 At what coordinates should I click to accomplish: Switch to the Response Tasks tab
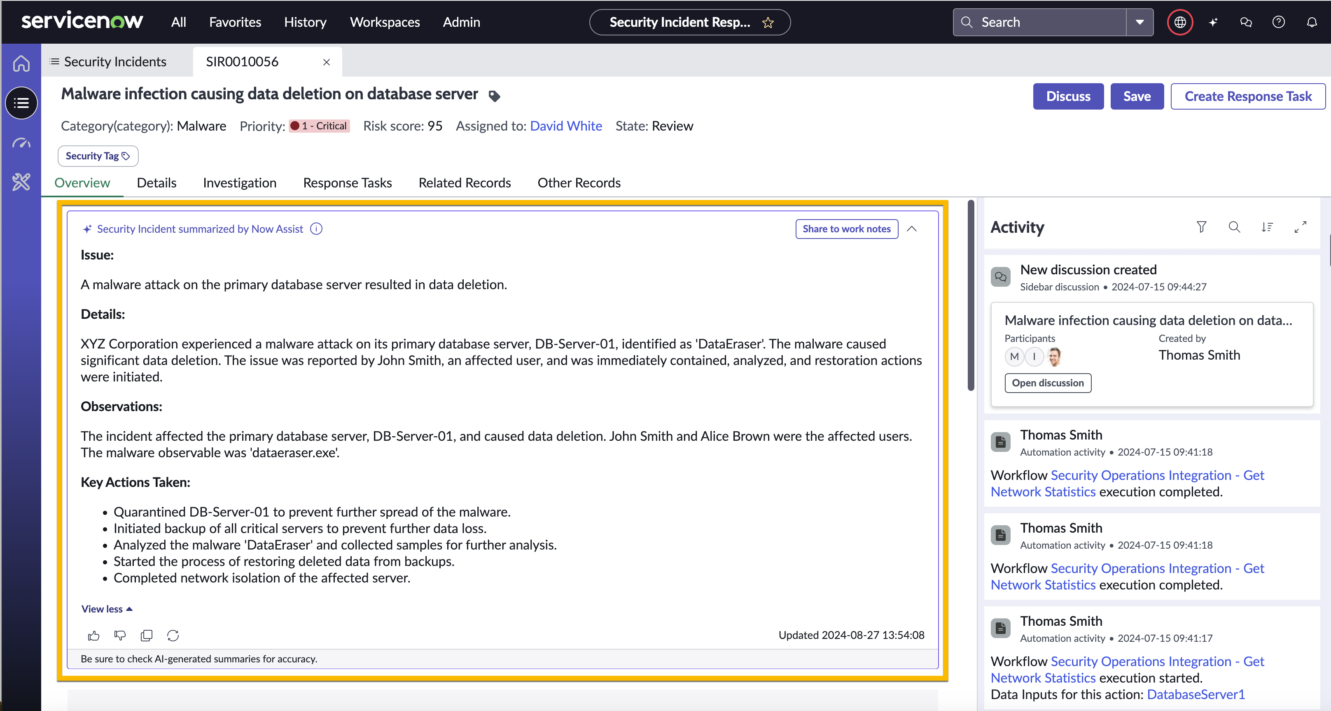pyautogui.click(x=347, y=183)
